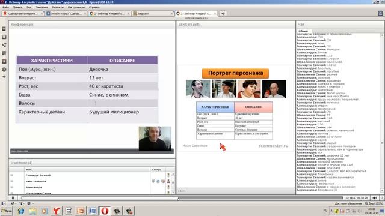Open the fifth Opera sidebar downloads icon
385x216 pixels.
[4, 61]
